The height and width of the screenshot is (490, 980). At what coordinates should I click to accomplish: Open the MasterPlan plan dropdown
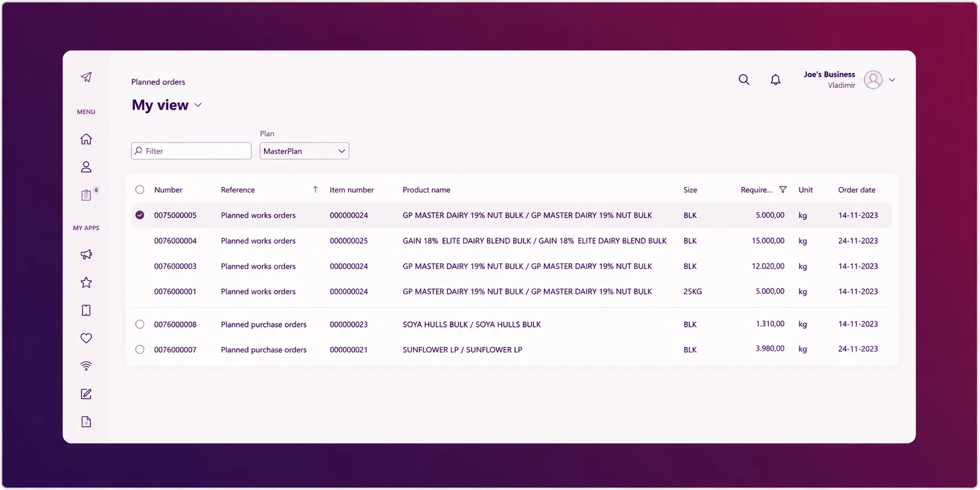[x=304, y=151]
